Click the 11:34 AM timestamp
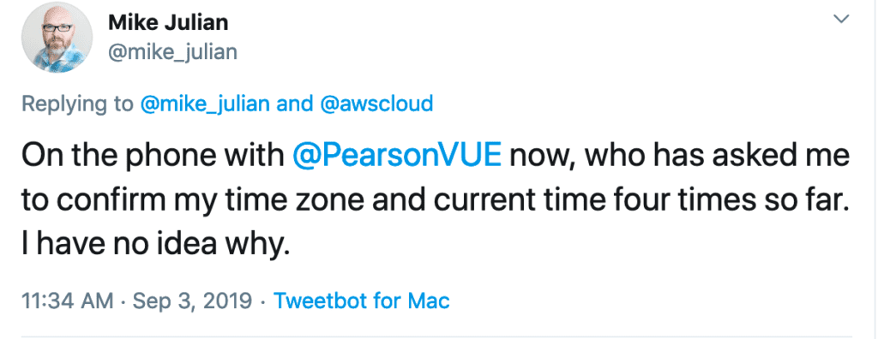Screen dimensions: 878x339 click(x=66, y=301)
